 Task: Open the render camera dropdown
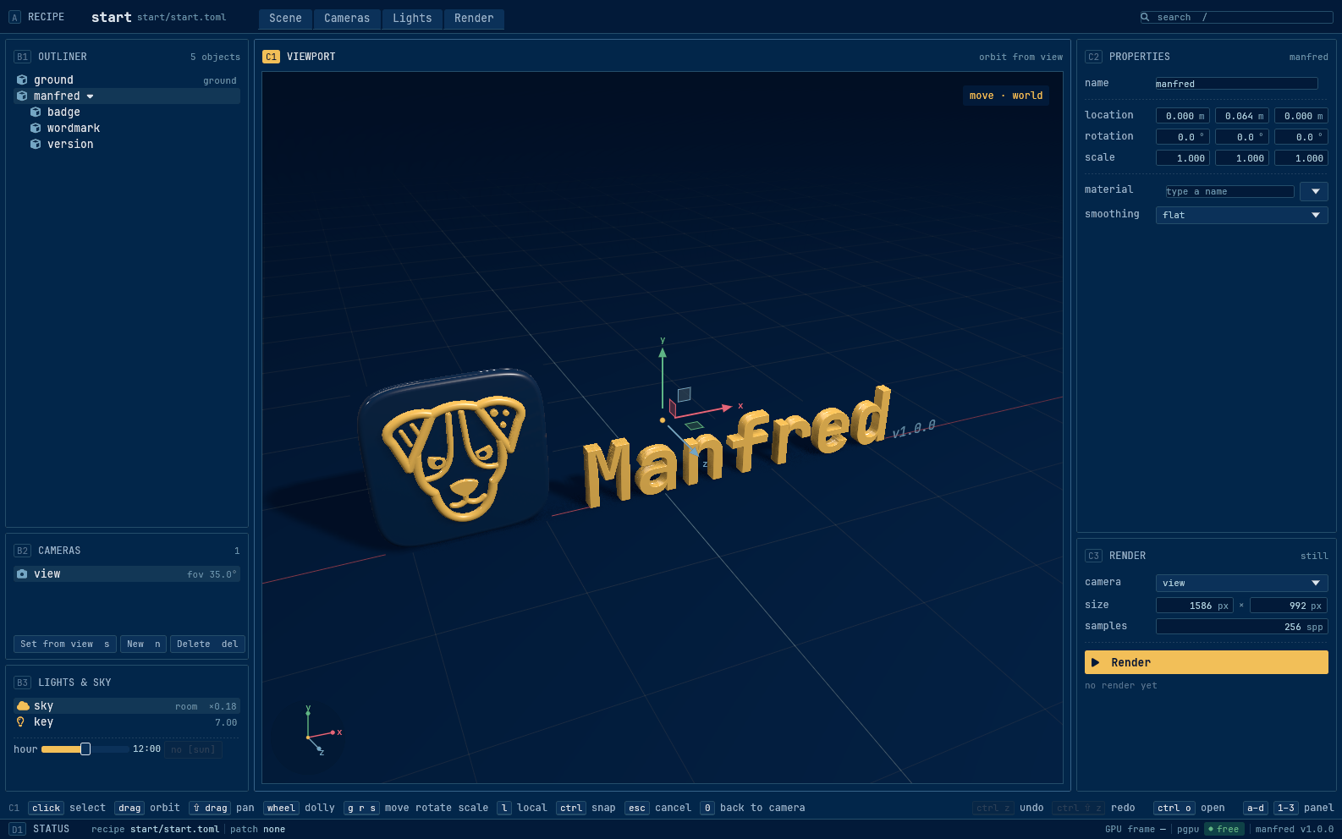coord(1241,583)
